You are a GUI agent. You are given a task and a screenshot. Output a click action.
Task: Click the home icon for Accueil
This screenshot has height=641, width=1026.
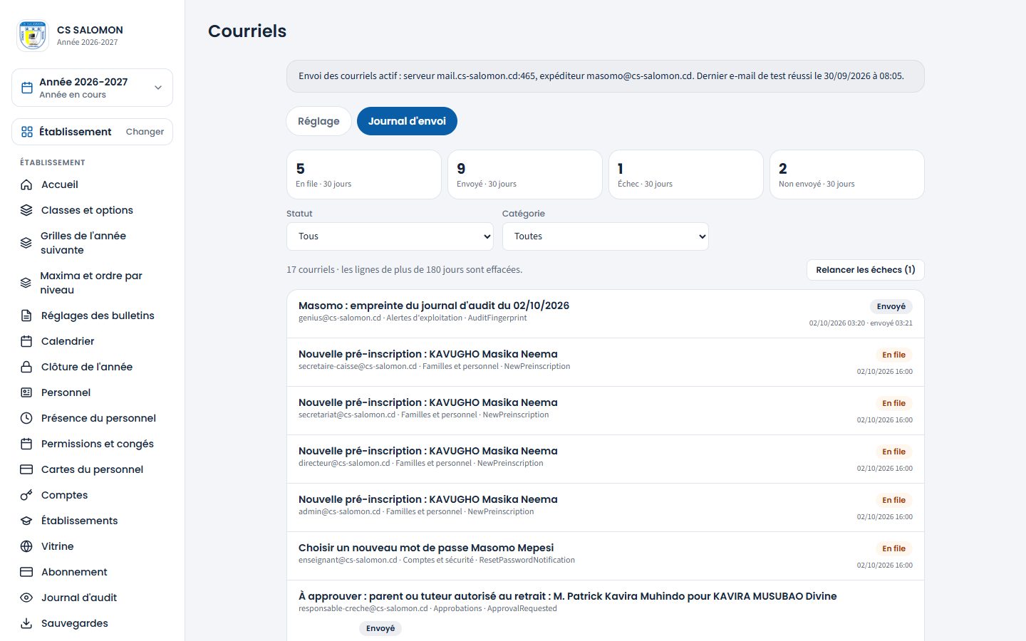click(26, 184)
